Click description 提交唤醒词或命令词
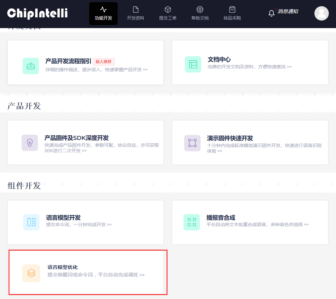 pos(96,274)
